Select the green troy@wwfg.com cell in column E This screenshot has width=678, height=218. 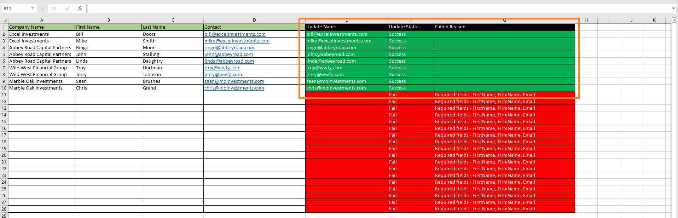point(347,68)
